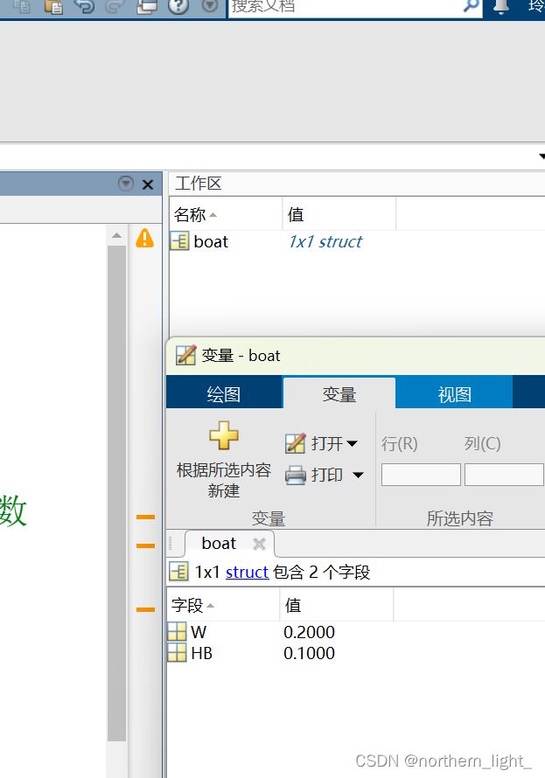Viewport: 545px width, 778px height.
Task: Click the 打开 pencil icon
Action: click(296, 443)
